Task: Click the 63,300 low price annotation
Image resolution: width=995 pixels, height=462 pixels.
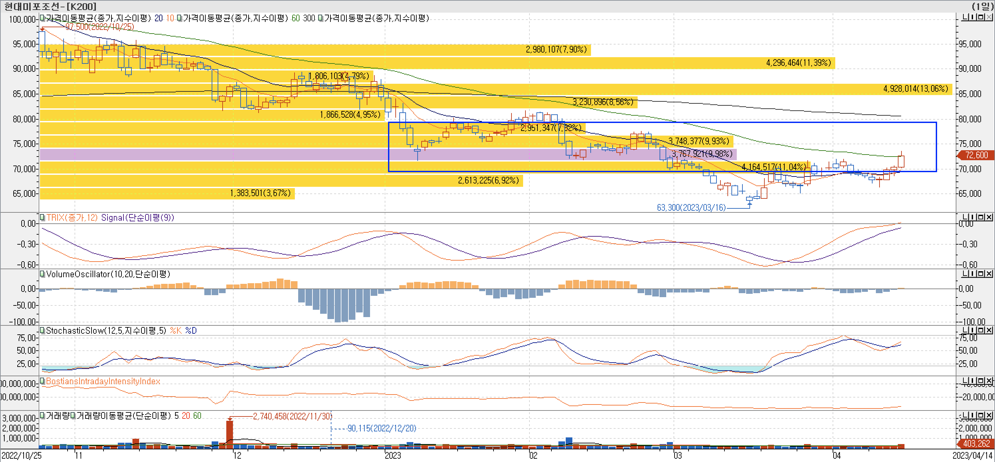Action: coord(691,207)
